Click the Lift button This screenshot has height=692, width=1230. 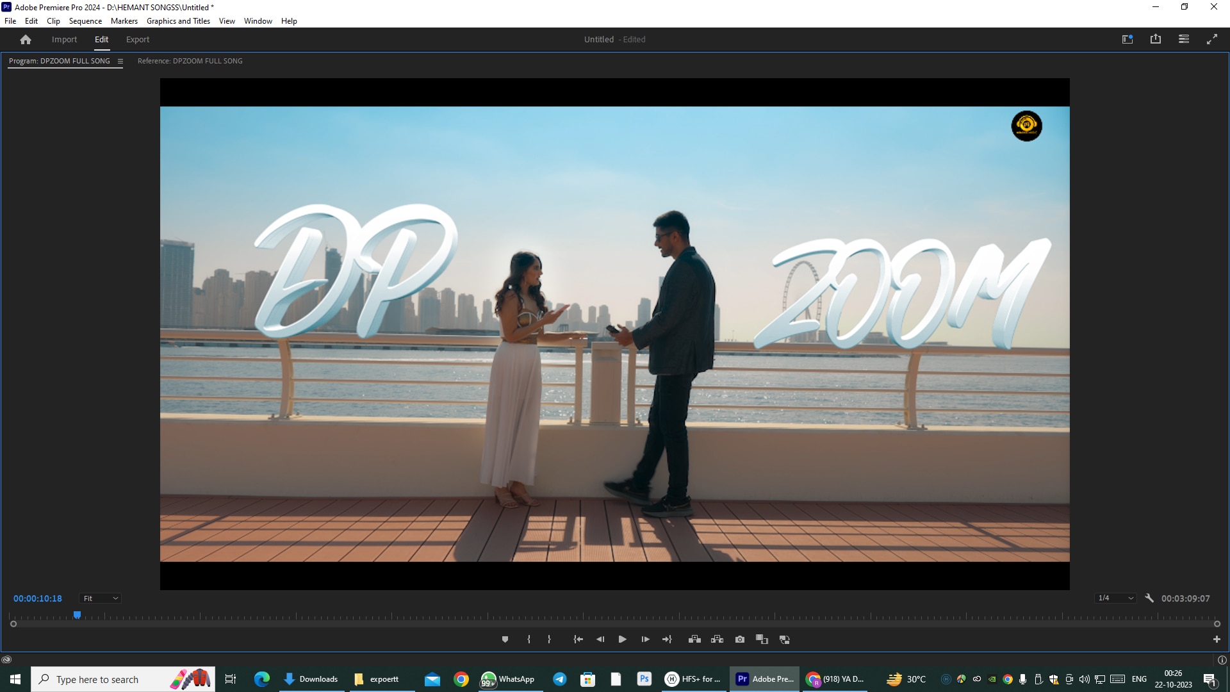click(x=694, y=639)
